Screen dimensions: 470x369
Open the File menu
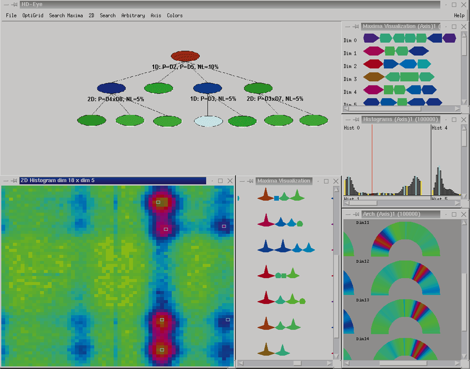11,15
